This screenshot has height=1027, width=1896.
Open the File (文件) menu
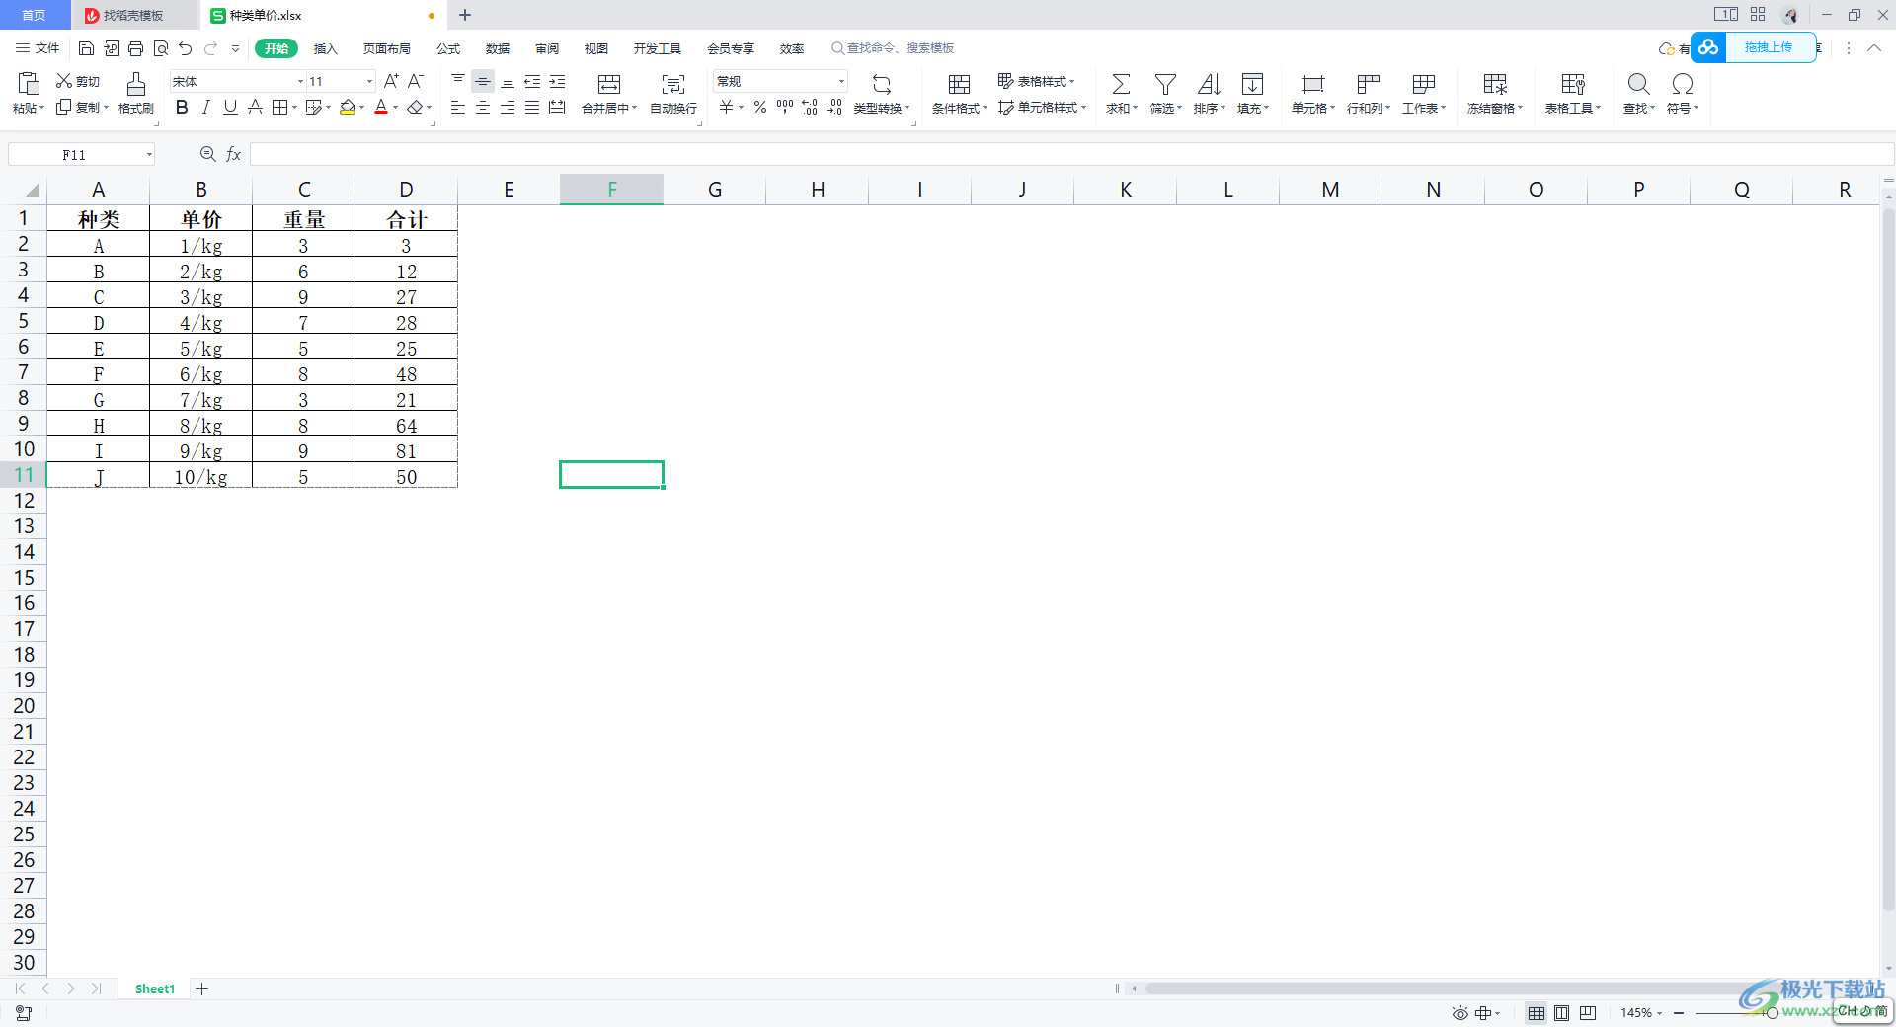pos(38,48)
